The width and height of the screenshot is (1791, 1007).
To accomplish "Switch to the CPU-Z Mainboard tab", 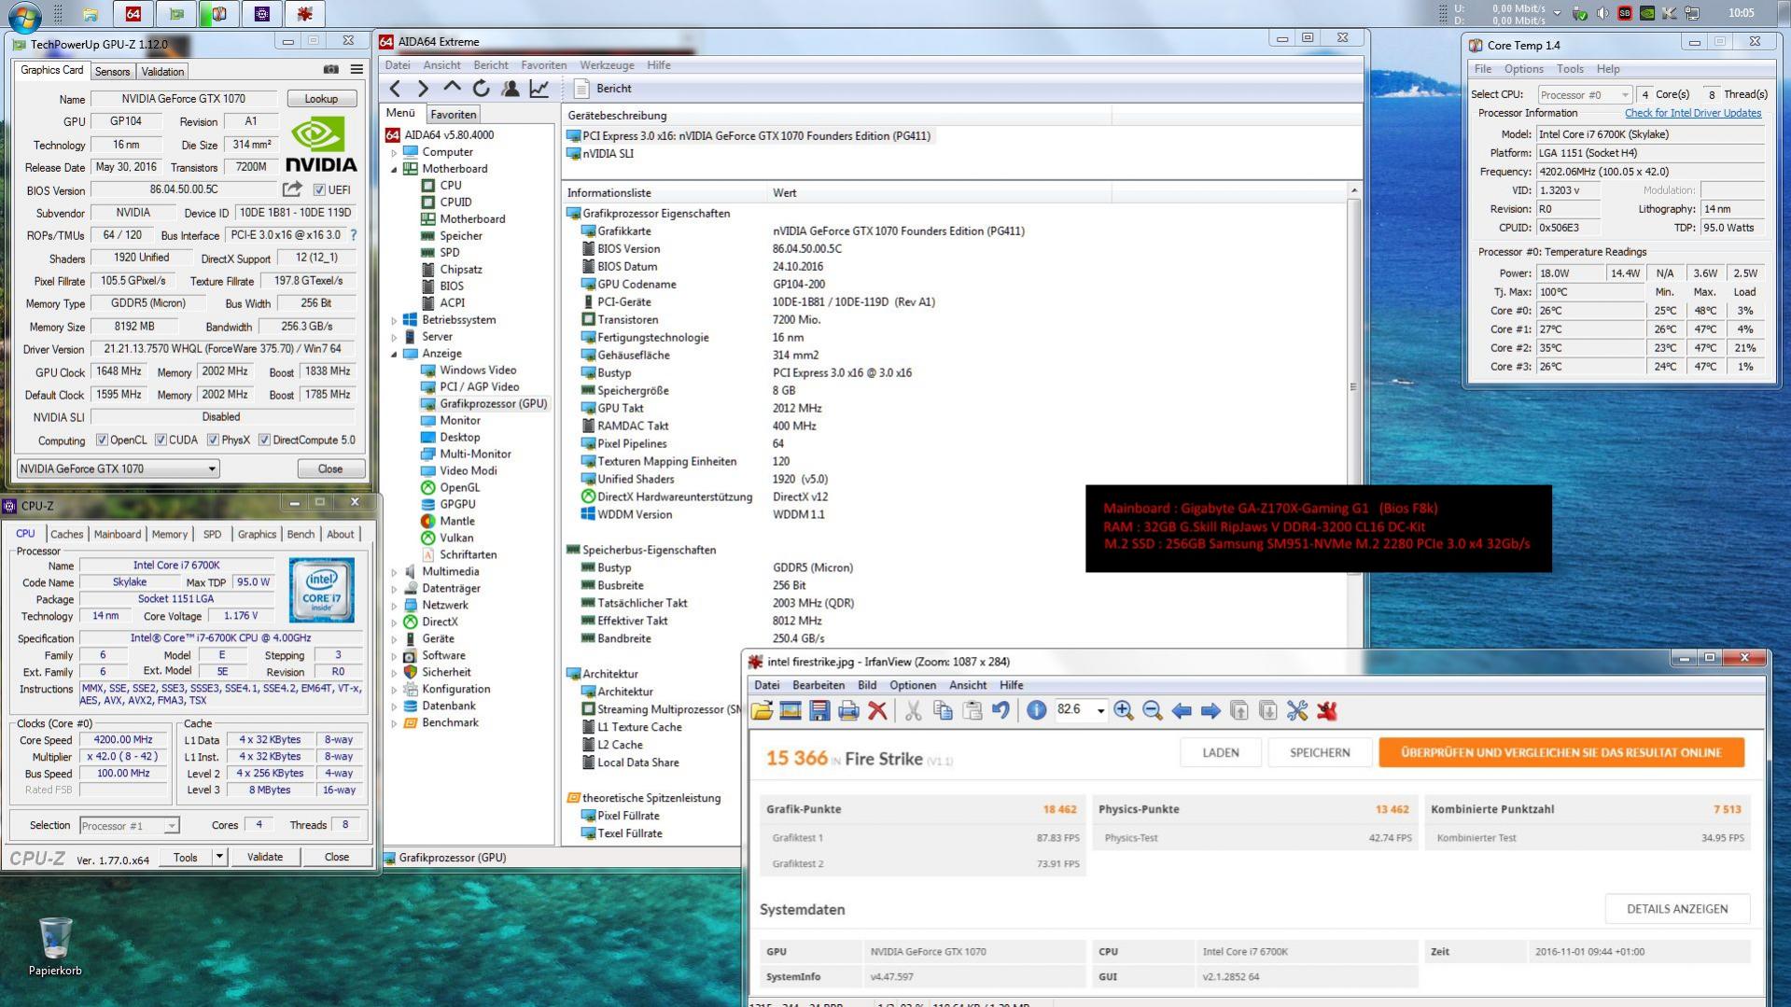I will [x=118, y=535].
